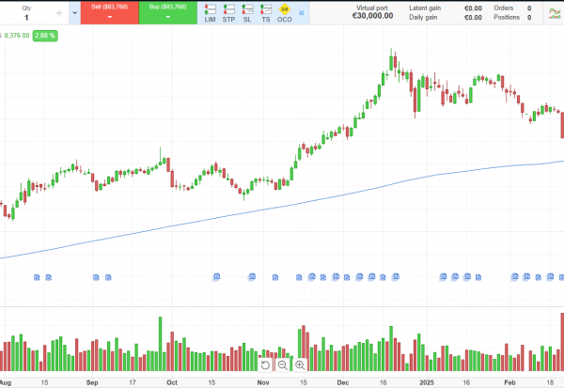Increase quantity with the plus sign
Screen dimensions: 564x388
pos(60,13)
